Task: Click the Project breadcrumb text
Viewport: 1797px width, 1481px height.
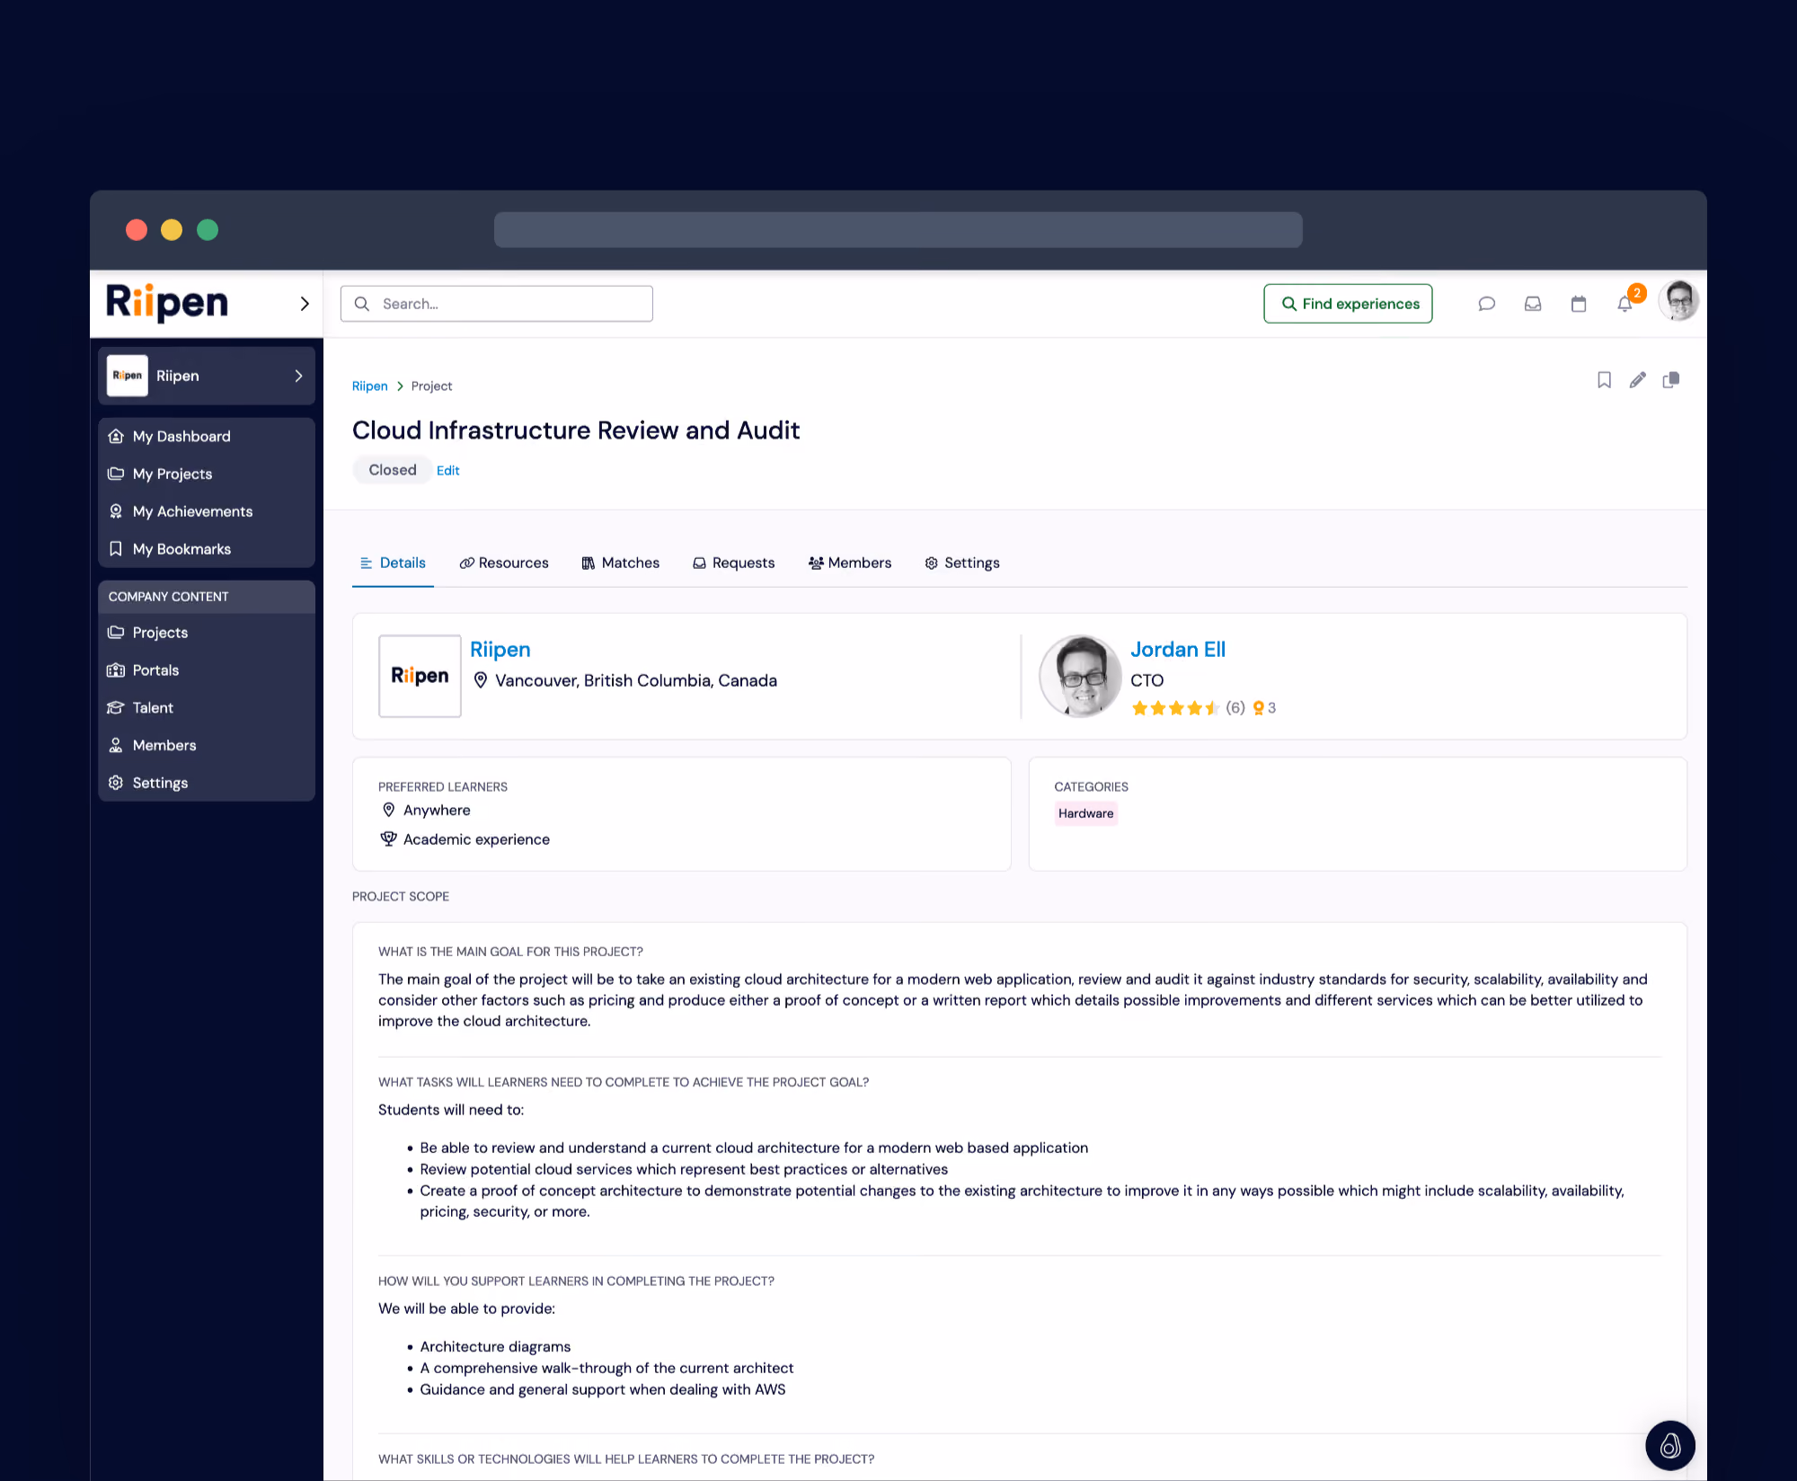Action: pyautogui.click(x=431, y=386)
